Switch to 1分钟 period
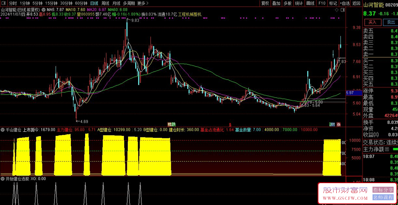 pos(24,3)
